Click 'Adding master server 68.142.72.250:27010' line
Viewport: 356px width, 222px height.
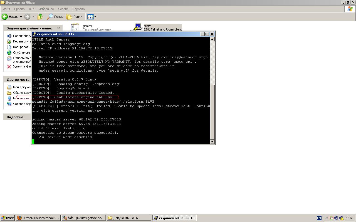click(x=76, y=119)
